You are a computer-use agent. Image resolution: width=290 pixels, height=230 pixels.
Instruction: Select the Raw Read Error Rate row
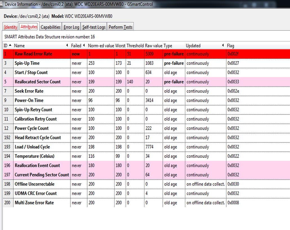point(146,54)
